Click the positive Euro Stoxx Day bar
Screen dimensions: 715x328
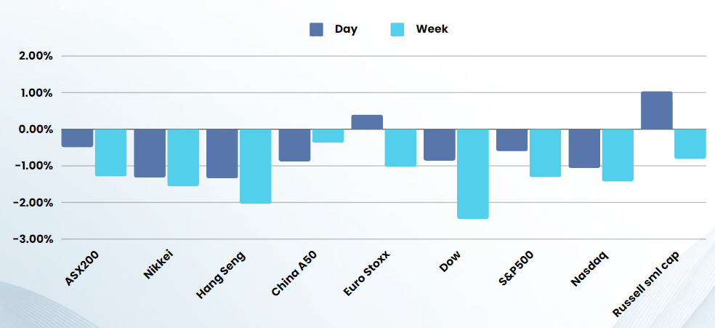(x=367, y=122)
